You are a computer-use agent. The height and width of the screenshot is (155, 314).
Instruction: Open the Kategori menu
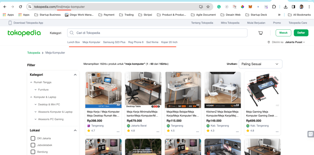56,33
